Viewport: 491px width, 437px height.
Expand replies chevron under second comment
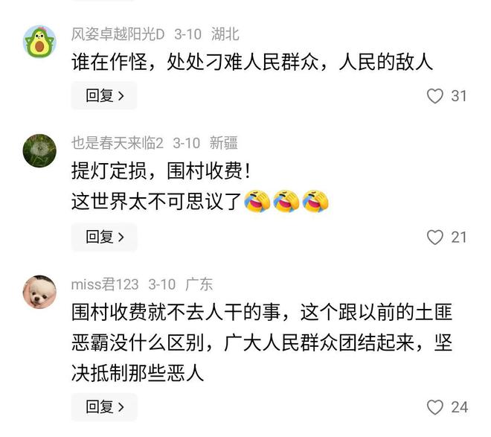[x=121, y=237]
